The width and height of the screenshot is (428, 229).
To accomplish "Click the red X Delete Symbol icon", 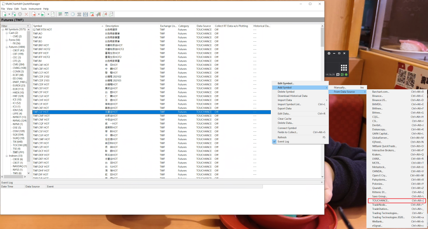I will pos(26,14).
